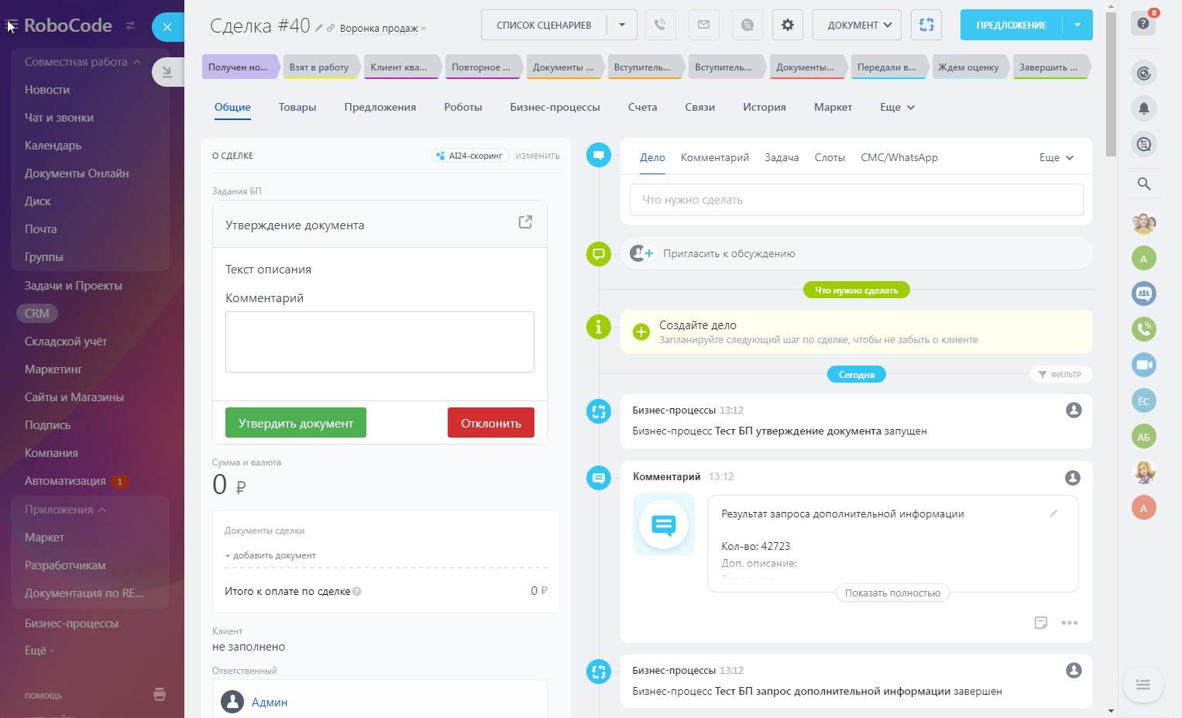Open the ДОКУМЕНТ dropdown
1182x718 pixels.
point(857,25)
